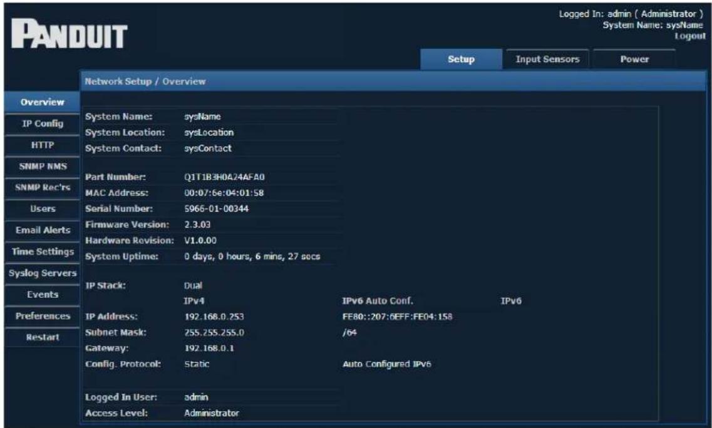Click the IP Stack value Dual
Viewport: 712px width, 428px height.
pyautogui.click(x=193, y=286)
